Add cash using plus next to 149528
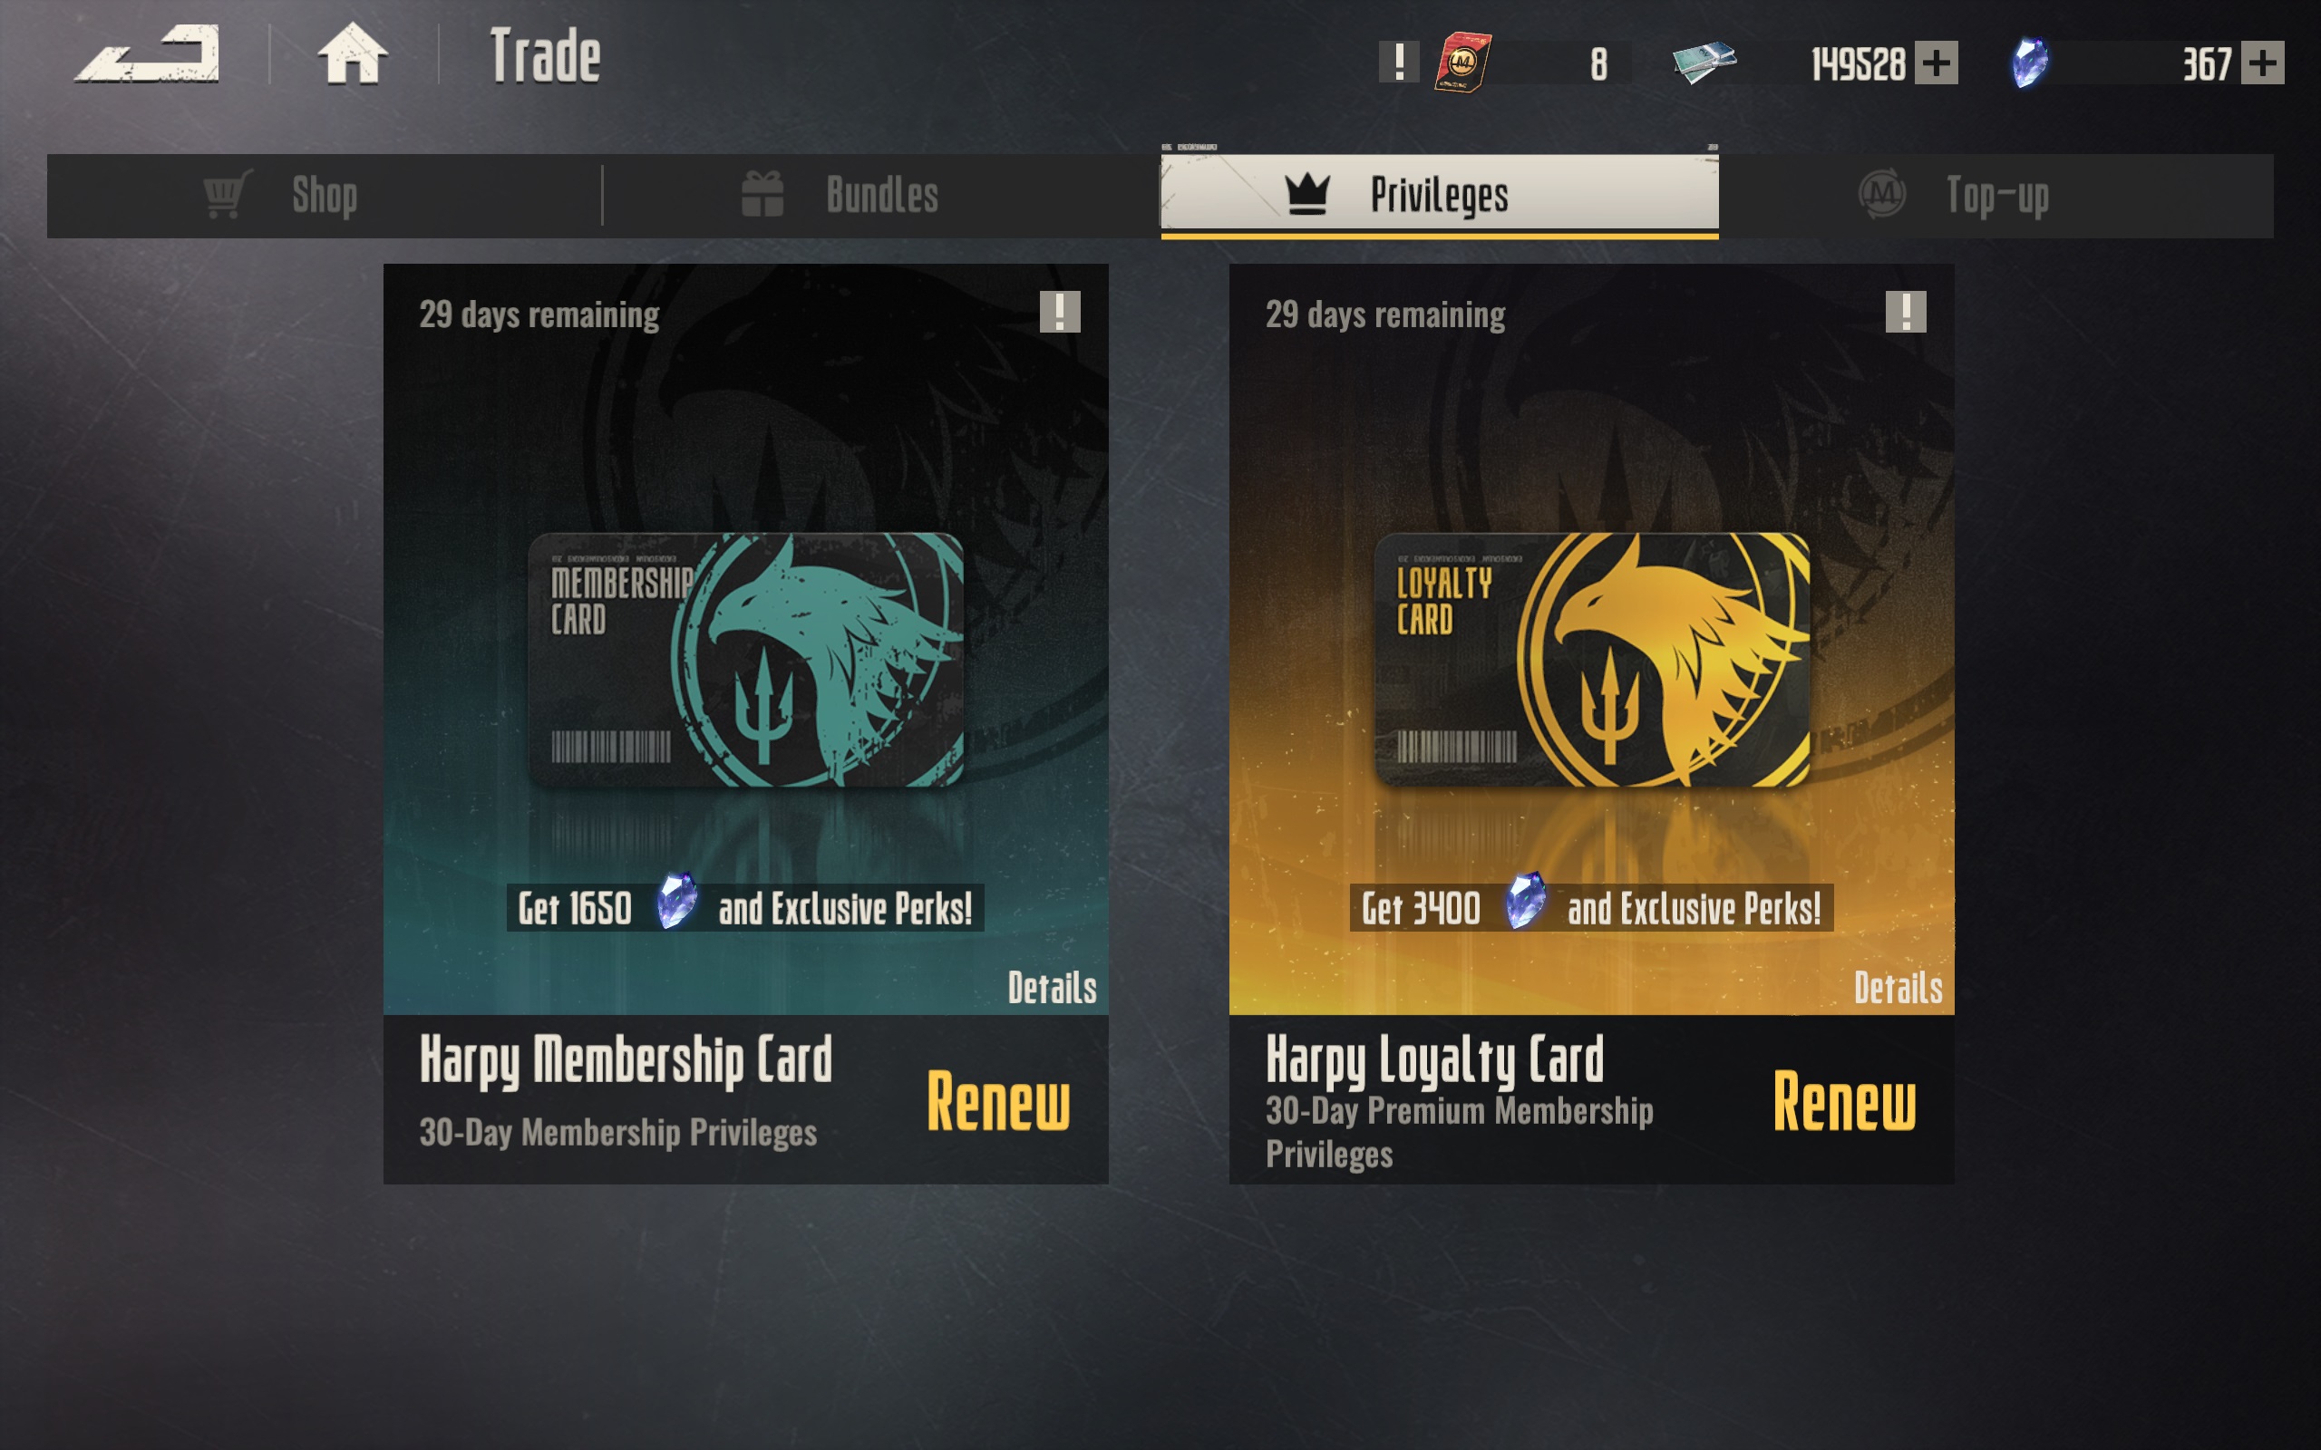This screenshot has width=2321, height=1450. 1936,63
